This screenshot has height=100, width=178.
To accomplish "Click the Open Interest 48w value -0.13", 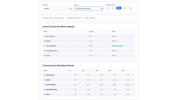I will point(127,75).
